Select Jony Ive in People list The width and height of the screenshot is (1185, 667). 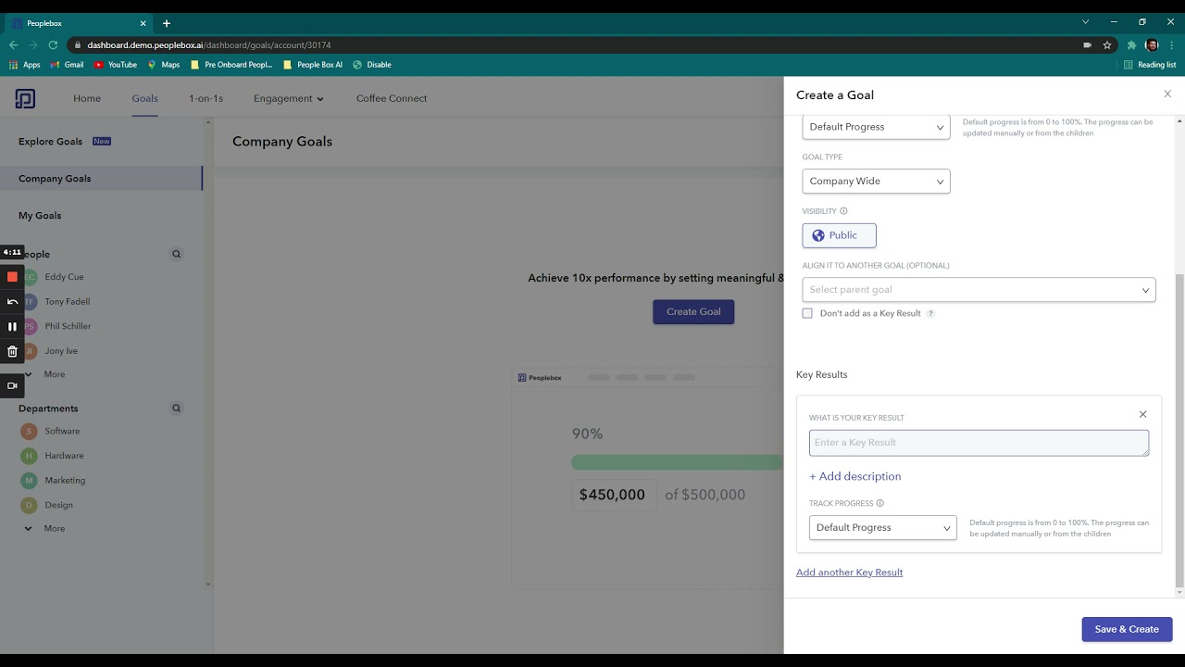click(x=61, y=351)
